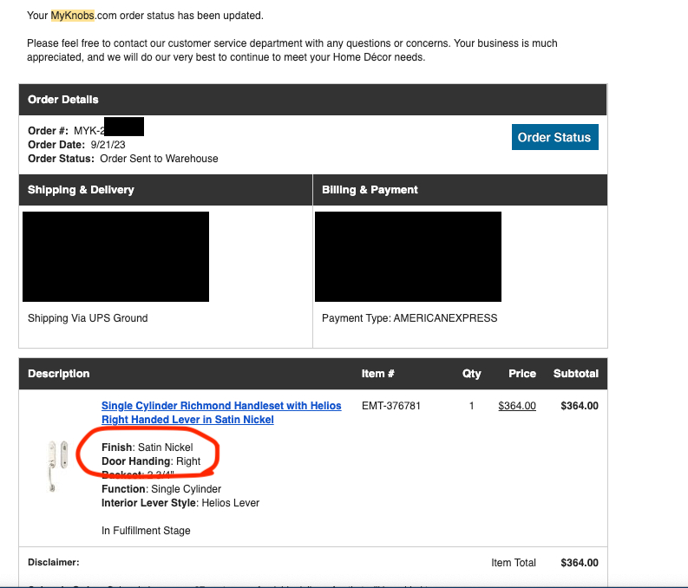Click the Item Total label
This screenshot has height=588, width=688.
pos(514,563)
